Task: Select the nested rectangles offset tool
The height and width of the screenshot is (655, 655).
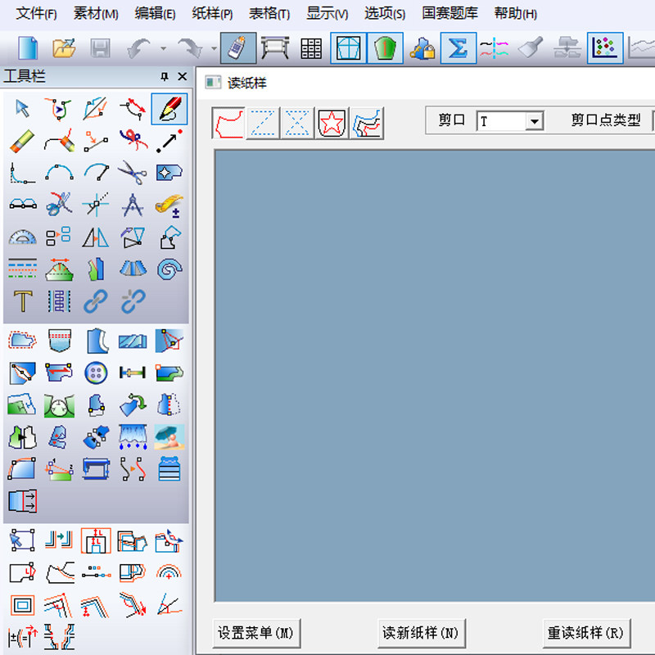Action: pyautogui.click(x=22, y=604)
